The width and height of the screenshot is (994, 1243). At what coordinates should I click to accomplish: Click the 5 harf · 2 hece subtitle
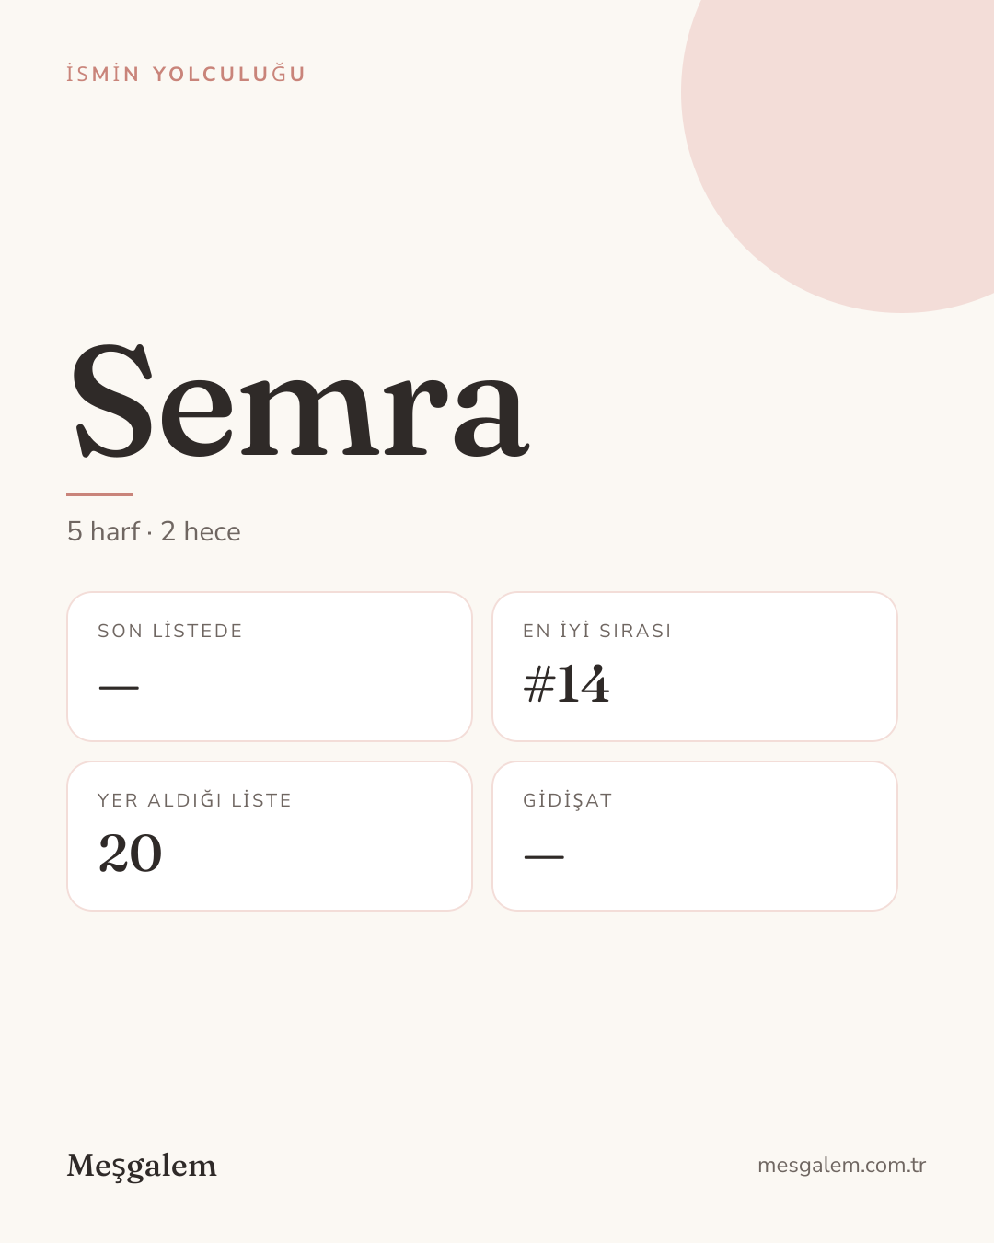click(x=154, y=531)
